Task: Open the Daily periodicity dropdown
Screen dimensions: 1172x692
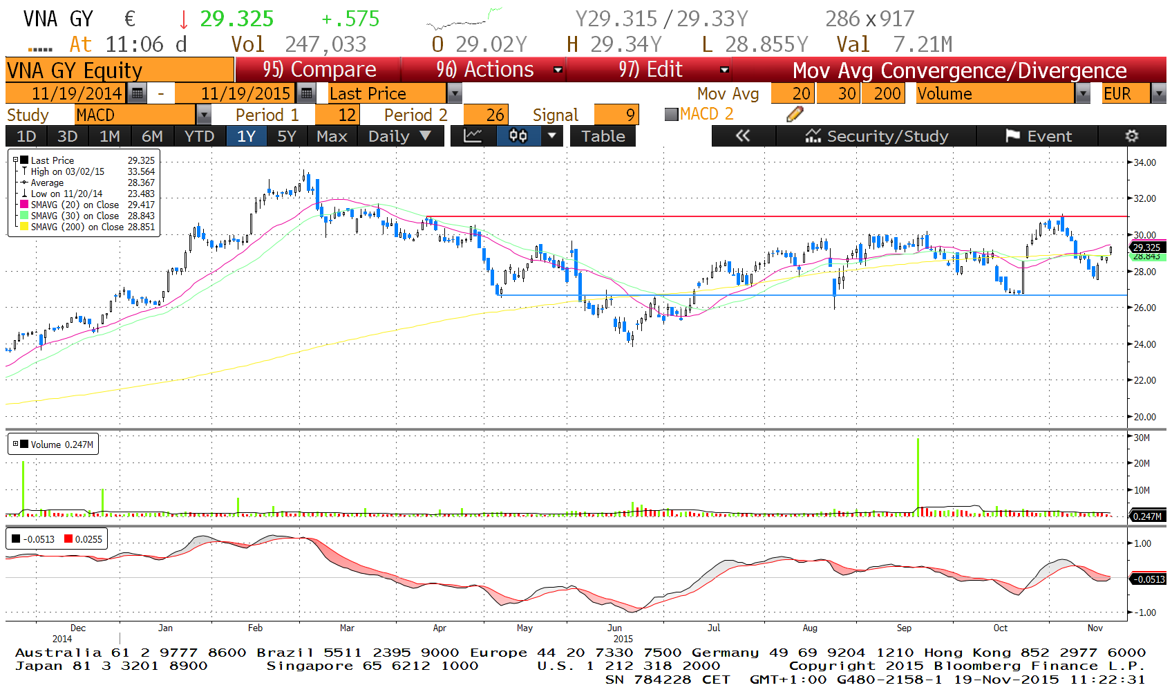Action: tap(399, 136)
